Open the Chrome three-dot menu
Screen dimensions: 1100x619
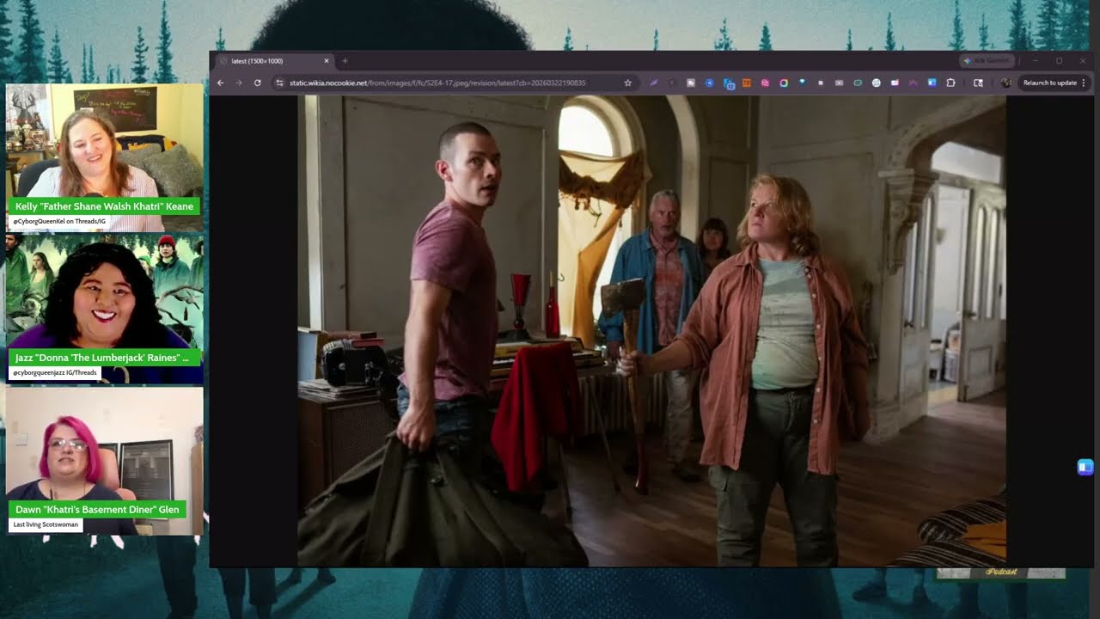1084,83
